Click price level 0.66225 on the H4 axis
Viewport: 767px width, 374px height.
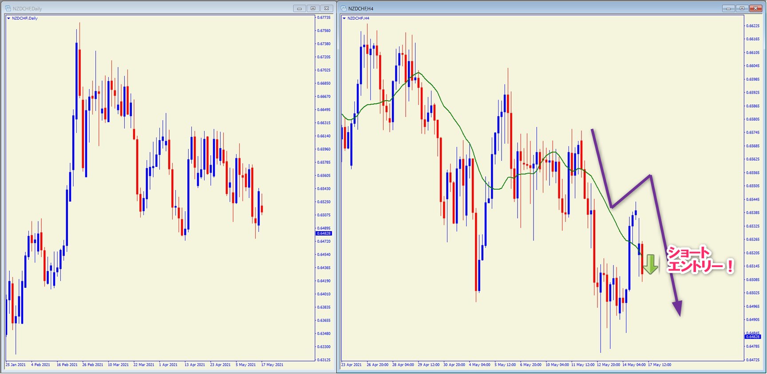coord(753,26)
